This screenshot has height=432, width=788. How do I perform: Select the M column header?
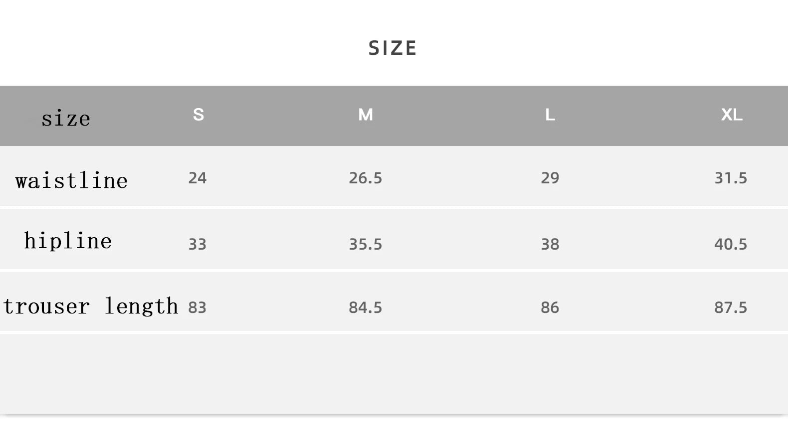pos(366,115)
